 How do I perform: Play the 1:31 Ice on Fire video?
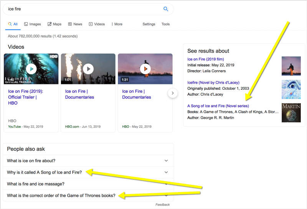(x=145, y=69)
